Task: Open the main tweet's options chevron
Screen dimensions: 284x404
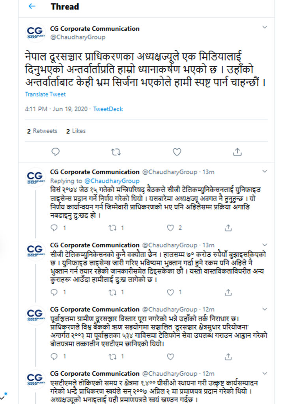Action: 265,28
